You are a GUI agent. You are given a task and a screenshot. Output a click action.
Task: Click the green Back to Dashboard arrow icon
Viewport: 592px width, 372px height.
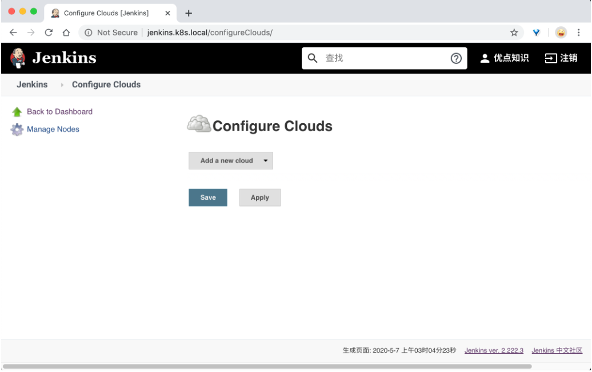17,112
